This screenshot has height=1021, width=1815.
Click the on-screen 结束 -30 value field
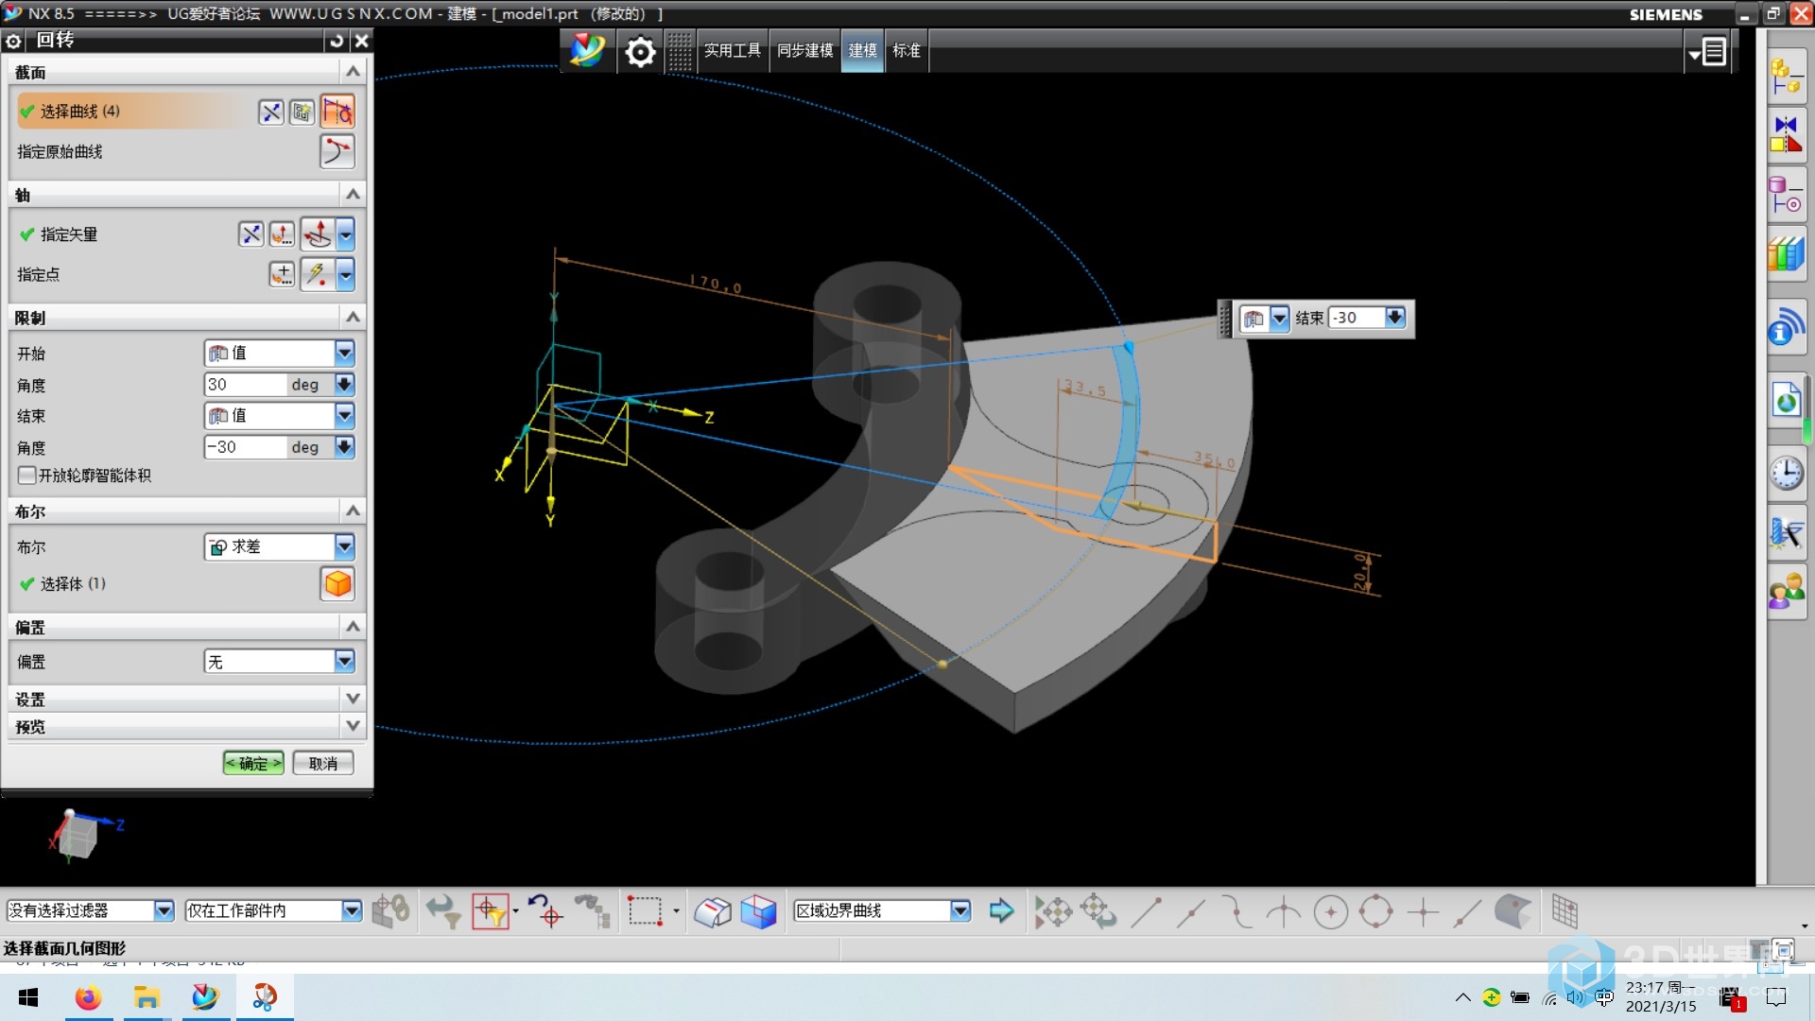pyautogui.click(x=1357, y=319)
